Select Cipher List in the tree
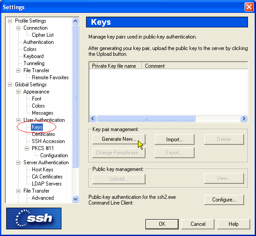 42,35
